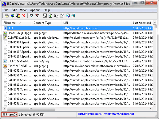Sort by the Filename column header

click(x=17, y=23)
